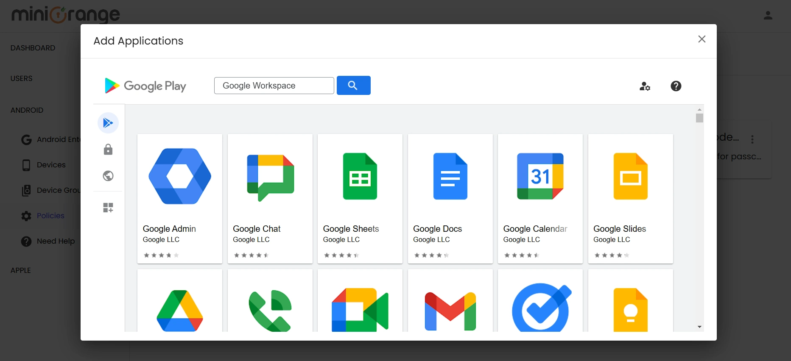Click the Google Slides star rating
This screenshot has height=361, width=791.
point(612,255)
